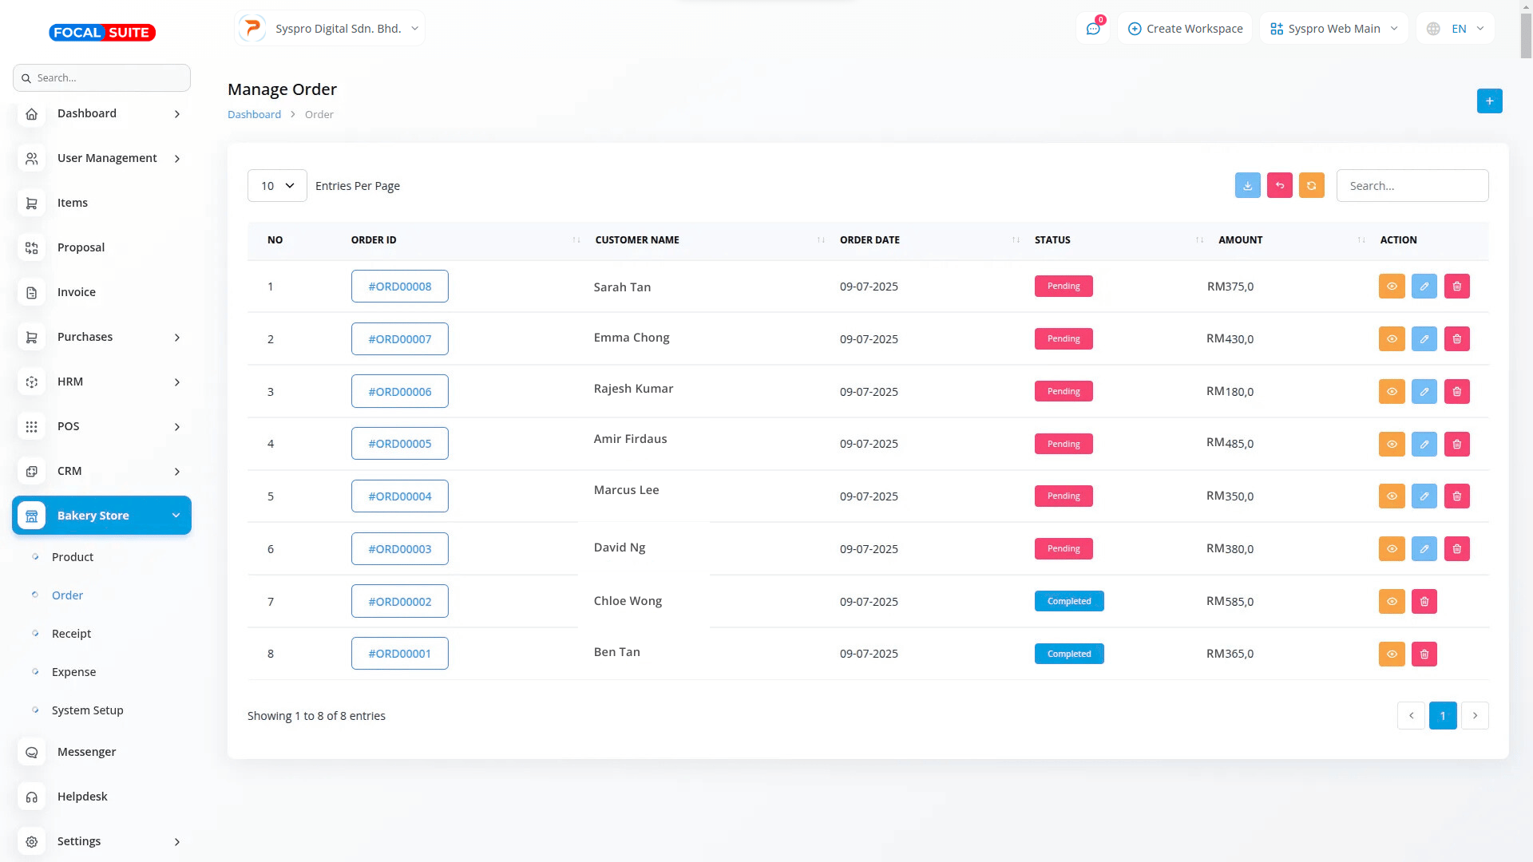Collapse the Bakery Store sidebar menu
The image size is (1533, 862).
point(102,516)
